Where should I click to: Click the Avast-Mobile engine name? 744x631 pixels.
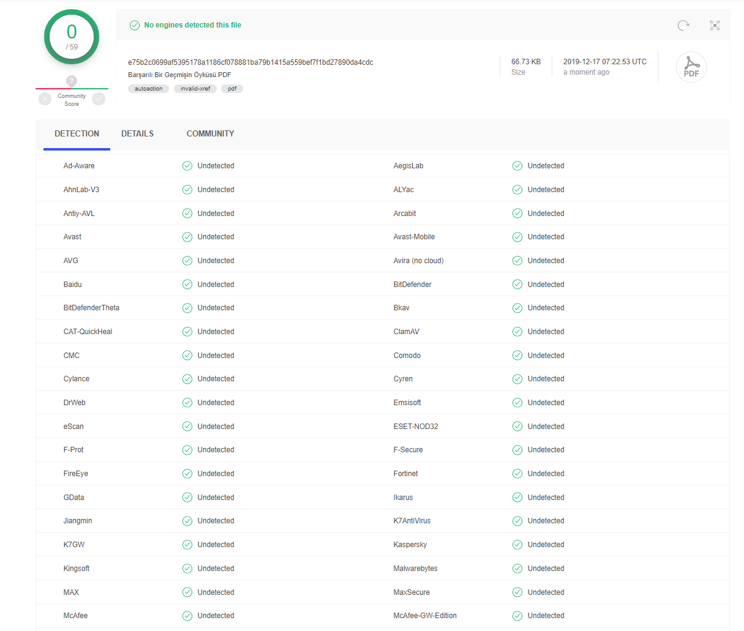click(x=414, y=237)
